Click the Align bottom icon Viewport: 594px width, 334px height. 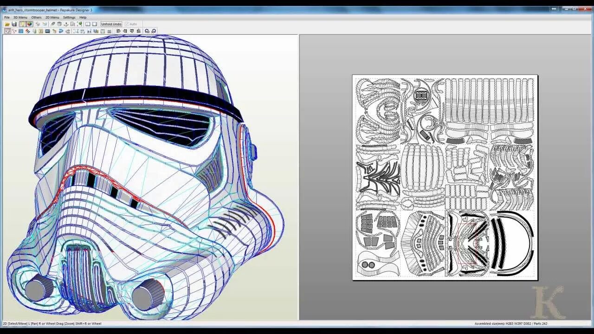coord(139,31)
